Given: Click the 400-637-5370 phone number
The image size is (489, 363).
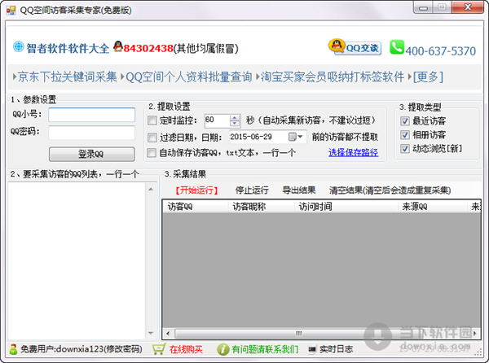Looking at the screenshot, I should coord(440,51).
